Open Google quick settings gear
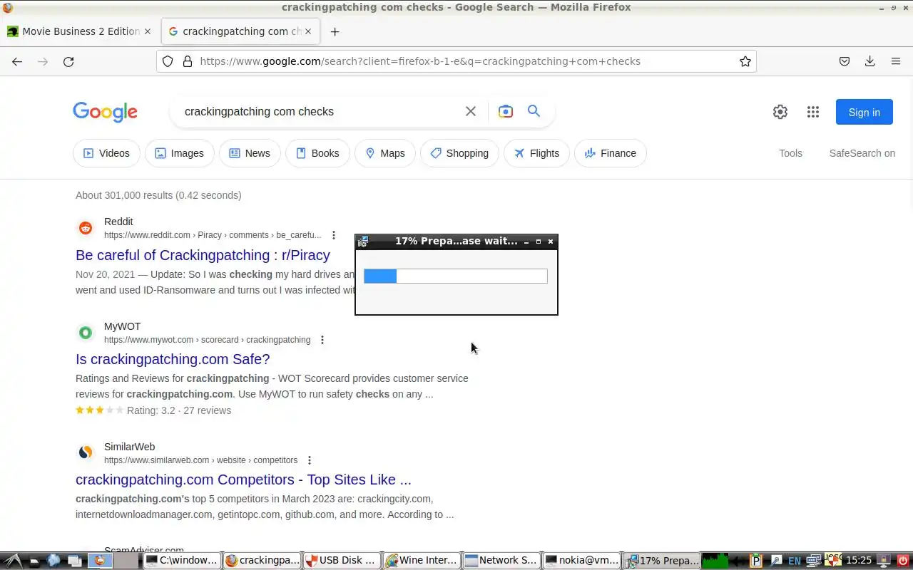 click(x=780, y=112)
